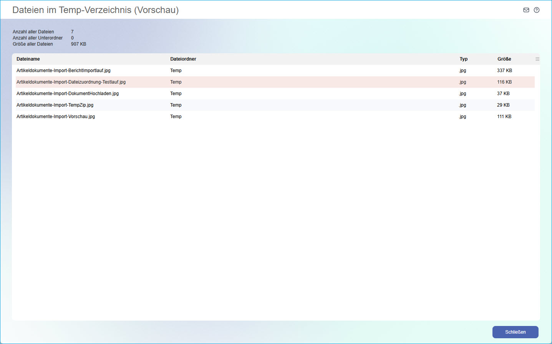Click Temp folder cell in TempZip row
The width and height of the screenshot is (552, 344).
(176, 105)
